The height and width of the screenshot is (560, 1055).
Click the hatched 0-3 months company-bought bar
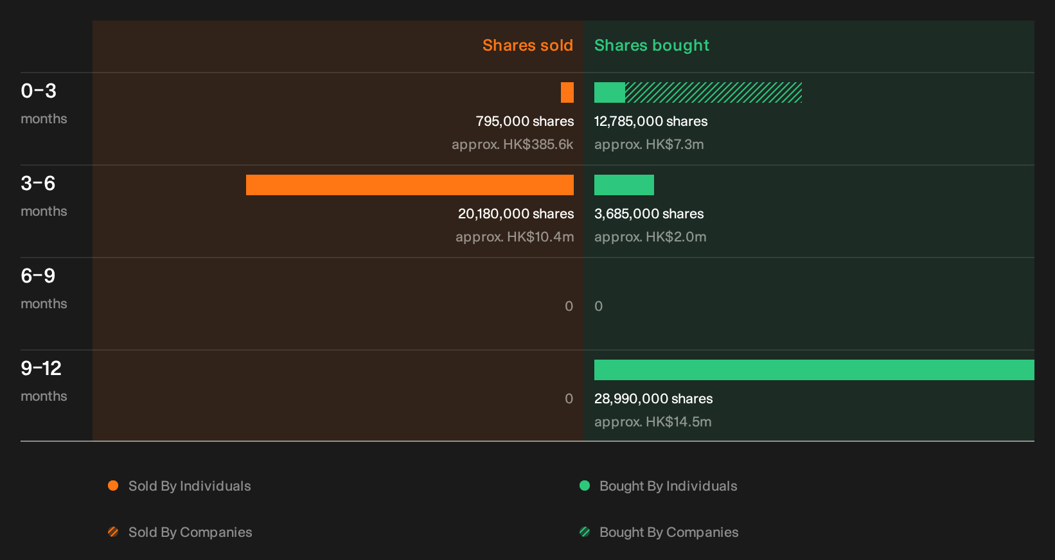point(713,92)
